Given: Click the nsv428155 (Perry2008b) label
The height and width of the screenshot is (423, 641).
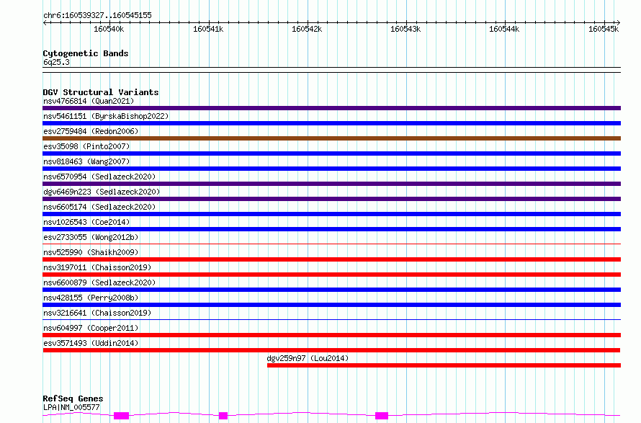Looking at the screenshot, I should pyautogui.click(x=91, y=298).
